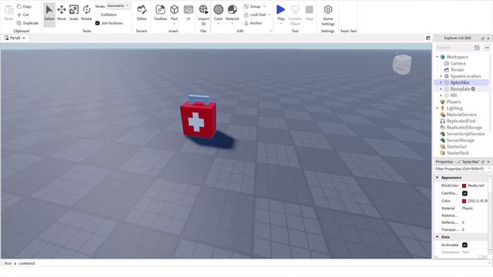Select Terrain in the Explorer

point(457,70)
